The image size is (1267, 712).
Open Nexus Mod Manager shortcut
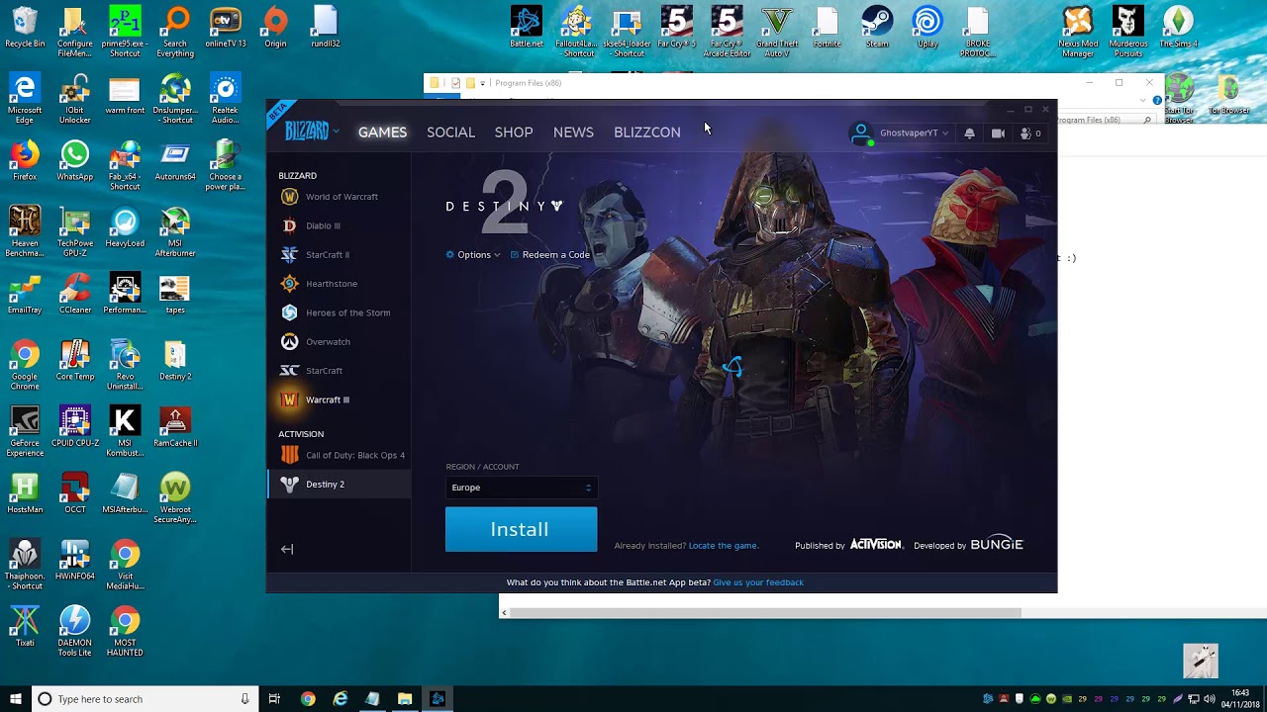click(x=1078, y=32)
